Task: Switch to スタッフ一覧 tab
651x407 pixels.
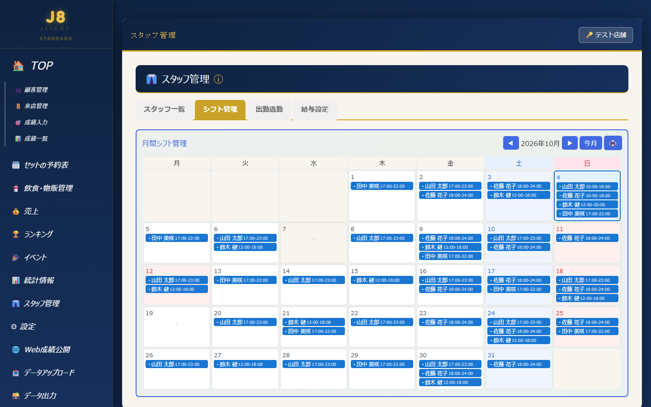Action: click(165, 109)
